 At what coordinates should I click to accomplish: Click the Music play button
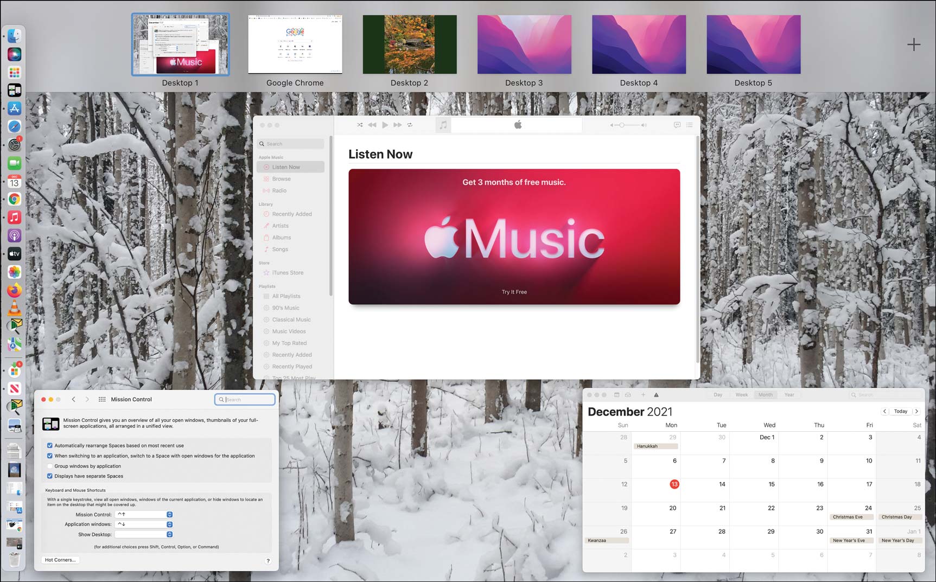tap(385, 125)
